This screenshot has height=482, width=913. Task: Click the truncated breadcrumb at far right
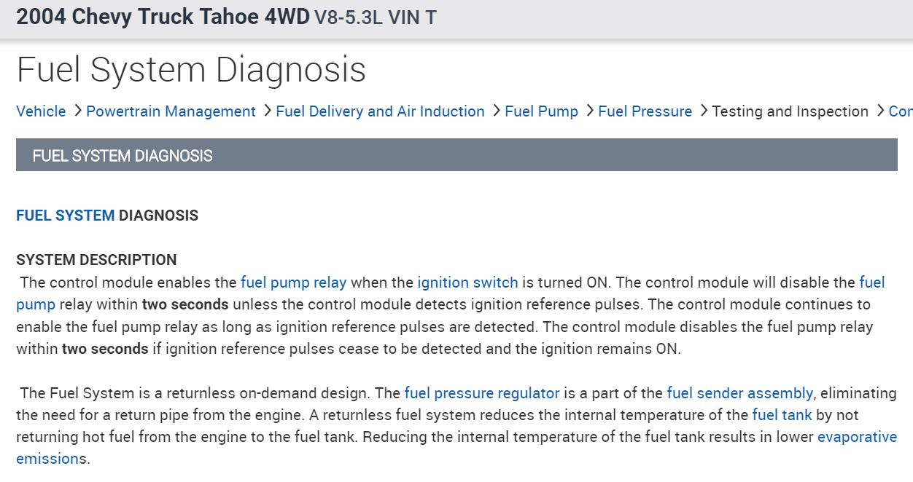(x=900, y=111)
